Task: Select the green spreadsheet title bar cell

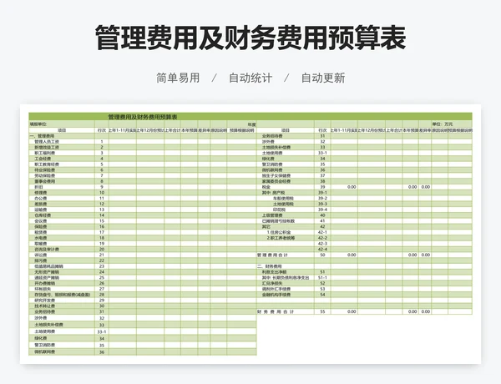Action: [250, 117]
